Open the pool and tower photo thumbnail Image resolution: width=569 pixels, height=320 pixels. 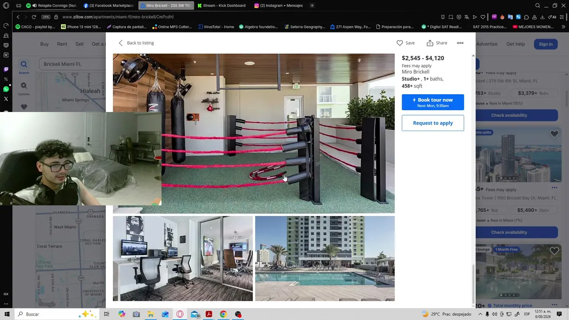pos(325,258)
